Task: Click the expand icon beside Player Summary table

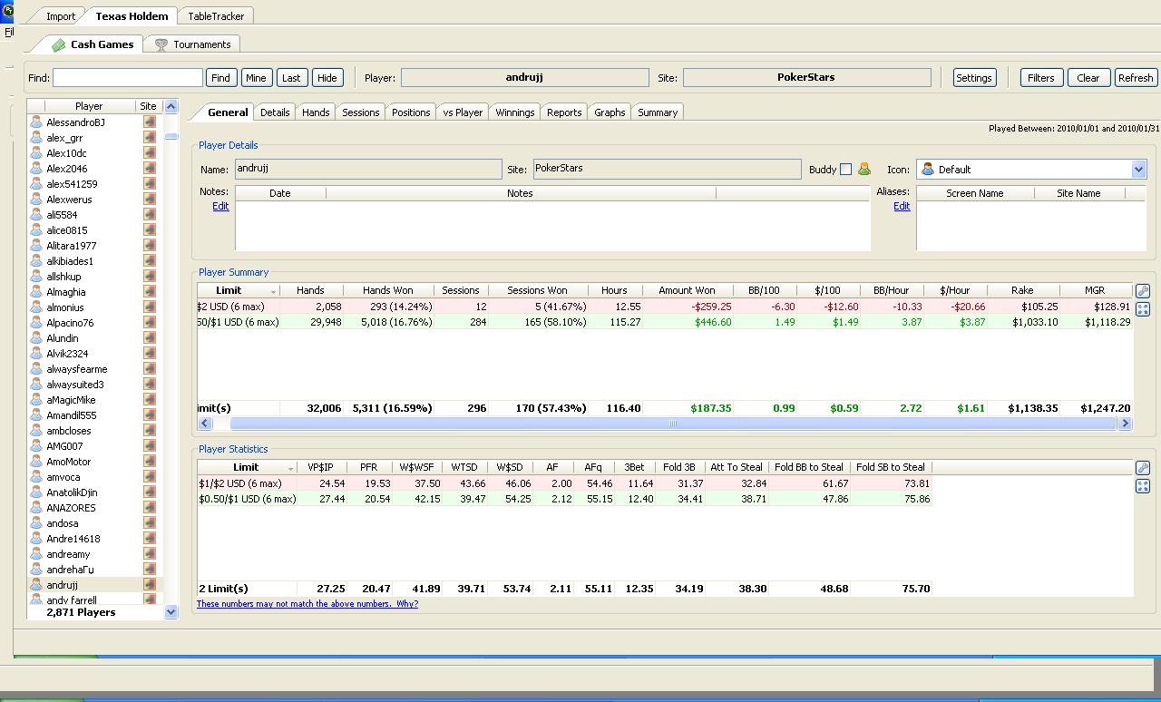Action: point(1142,309)
